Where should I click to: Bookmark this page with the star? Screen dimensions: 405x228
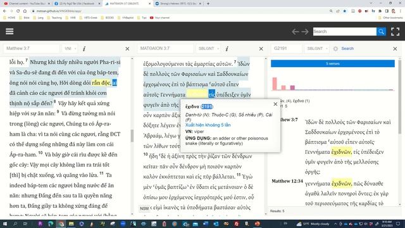344,11
